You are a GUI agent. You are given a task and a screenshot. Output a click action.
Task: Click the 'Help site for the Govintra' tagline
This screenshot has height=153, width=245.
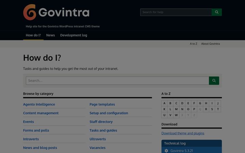pyautogui.click(x=63, y=27)
